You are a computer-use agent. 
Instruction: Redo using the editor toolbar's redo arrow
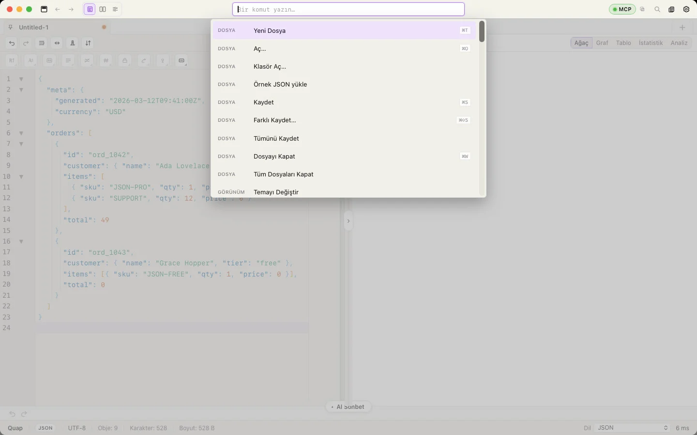click(26, 43)
